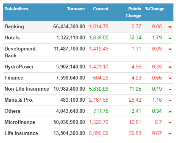Select the HydroPower sub-index name

[x=19, y=67]
